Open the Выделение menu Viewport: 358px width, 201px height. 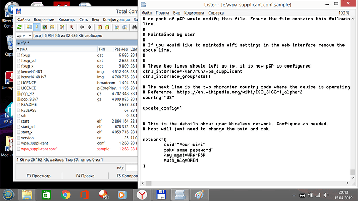[x=44, y=20]
